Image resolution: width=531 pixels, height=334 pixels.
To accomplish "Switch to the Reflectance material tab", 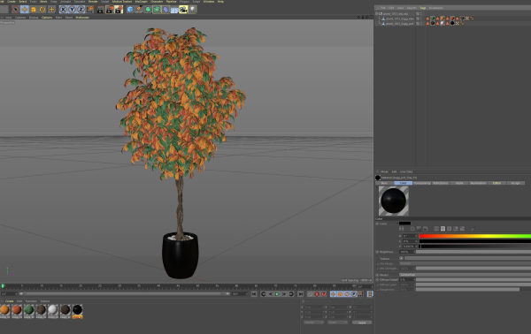I will (441, 183).
